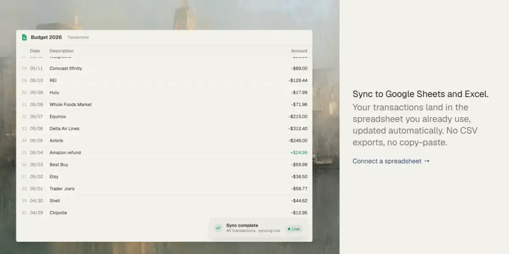
Task: Click the 05/11 date cell
Action: click(36, 68)
